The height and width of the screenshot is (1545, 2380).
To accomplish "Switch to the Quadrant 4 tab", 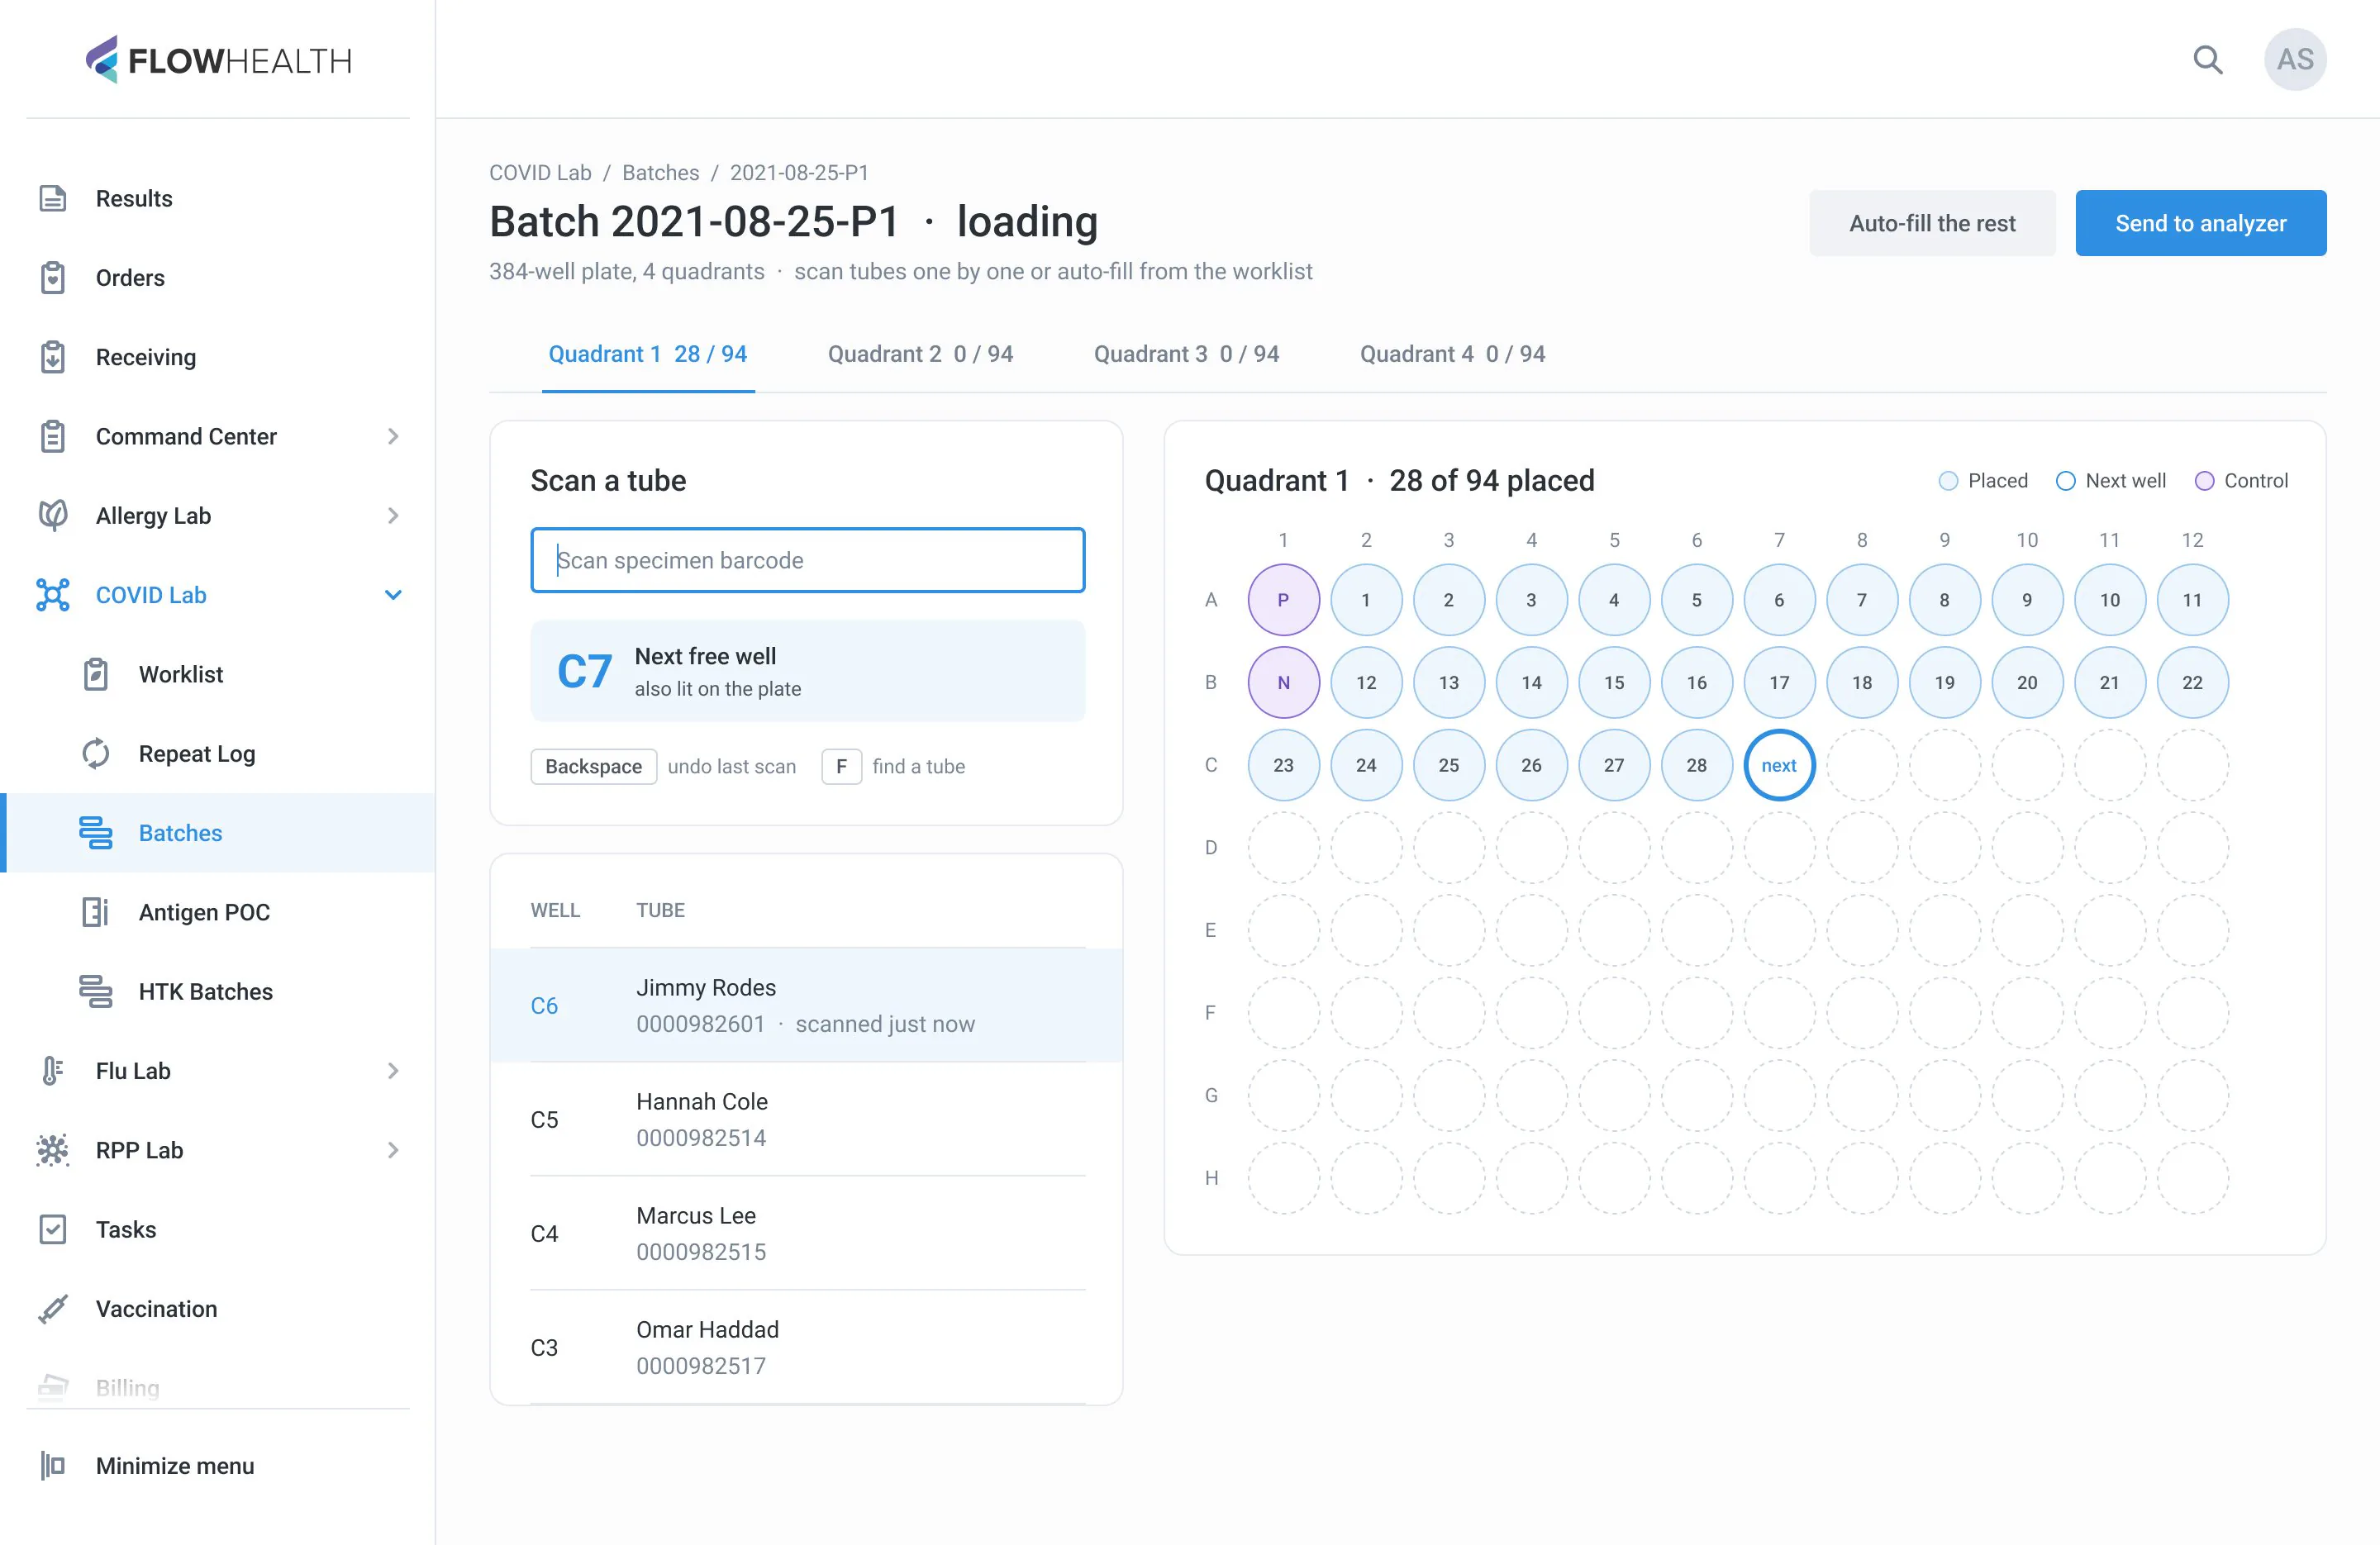I will point(1452,354).
